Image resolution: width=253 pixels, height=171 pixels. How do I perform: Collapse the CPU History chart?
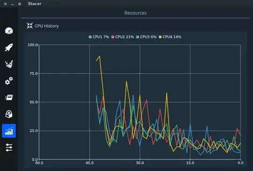pos(30,26)
